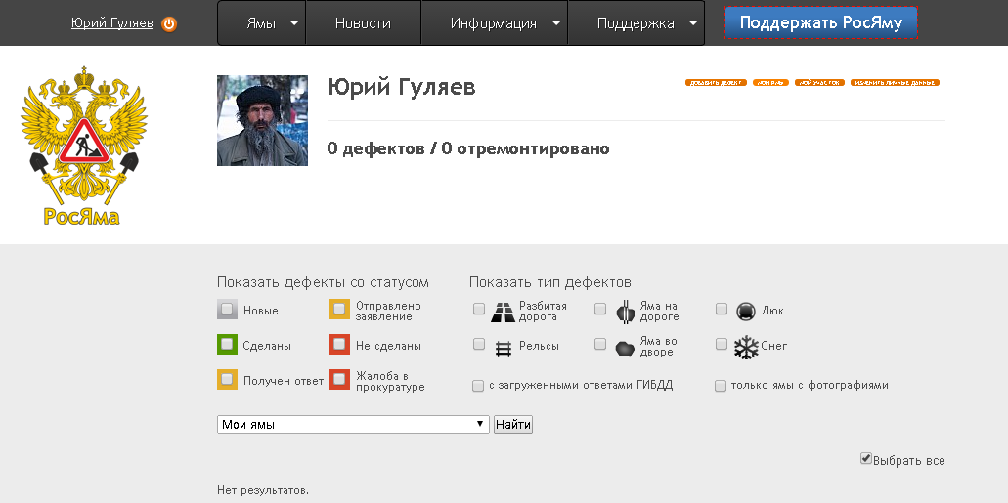Click the Снег snowflake icon
The width and height of the screenshot is (1008, 503).
[746, 348]
